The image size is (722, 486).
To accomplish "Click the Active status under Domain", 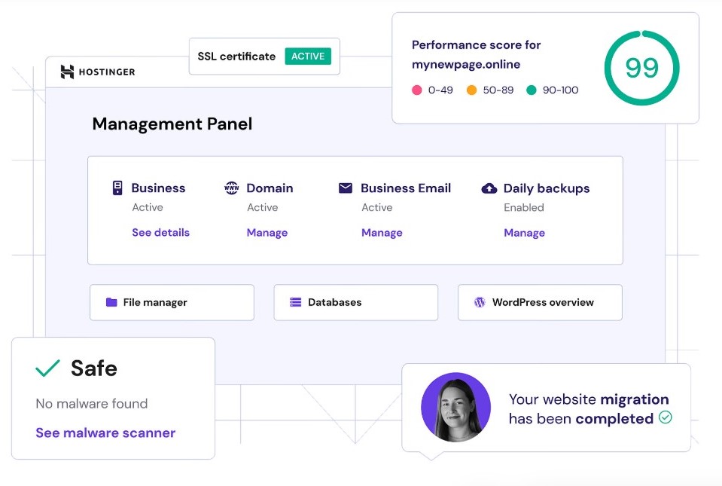I will (x=263, y=207).
